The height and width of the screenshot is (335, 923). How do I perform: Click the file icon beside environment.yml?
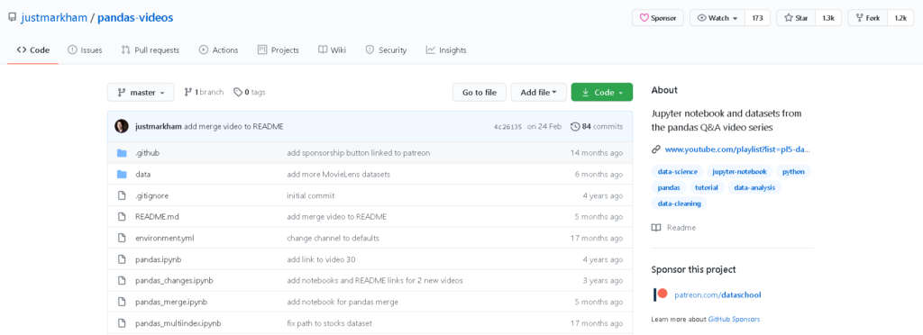[x=122, y=238]
